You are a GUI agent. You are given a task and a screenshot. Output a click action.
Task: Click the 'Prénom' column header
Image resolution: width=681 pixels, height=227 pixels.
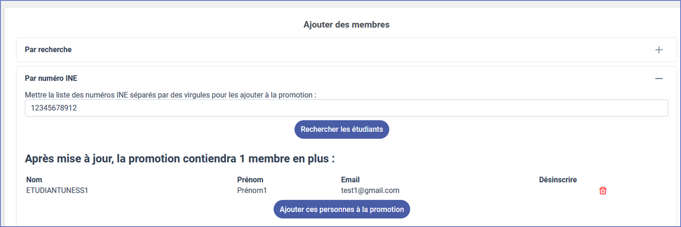click(x=250, y=180)
